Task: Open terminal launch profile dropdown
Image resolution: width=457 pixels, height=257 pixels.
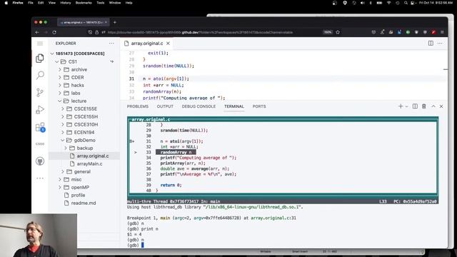Action: 406,106
